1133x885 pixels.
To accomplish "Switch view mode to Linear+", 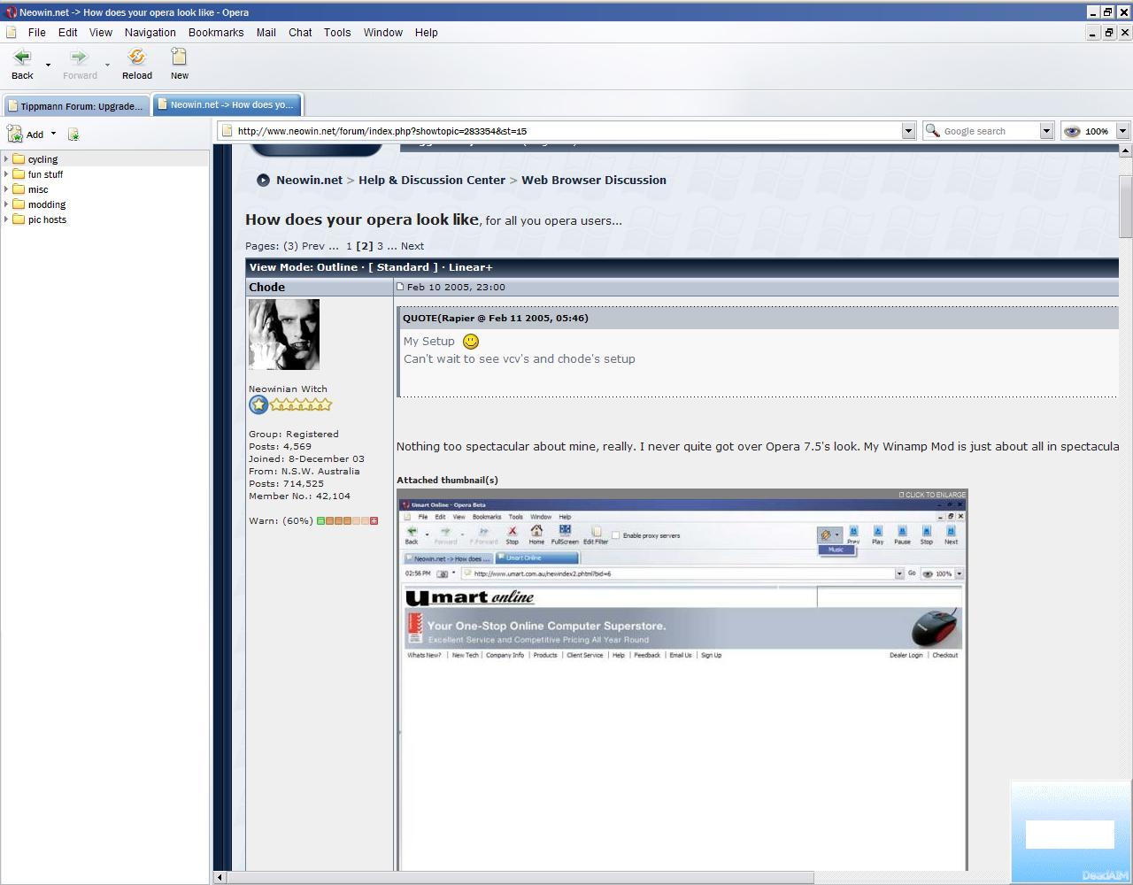I will click(x=470, y=267).
